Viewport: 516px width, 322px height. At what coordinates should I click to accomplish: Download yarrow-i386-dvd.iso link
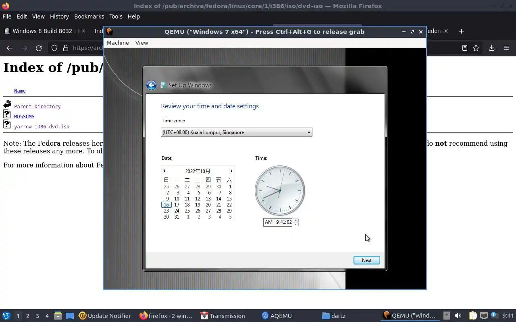(x=42, y=127)
